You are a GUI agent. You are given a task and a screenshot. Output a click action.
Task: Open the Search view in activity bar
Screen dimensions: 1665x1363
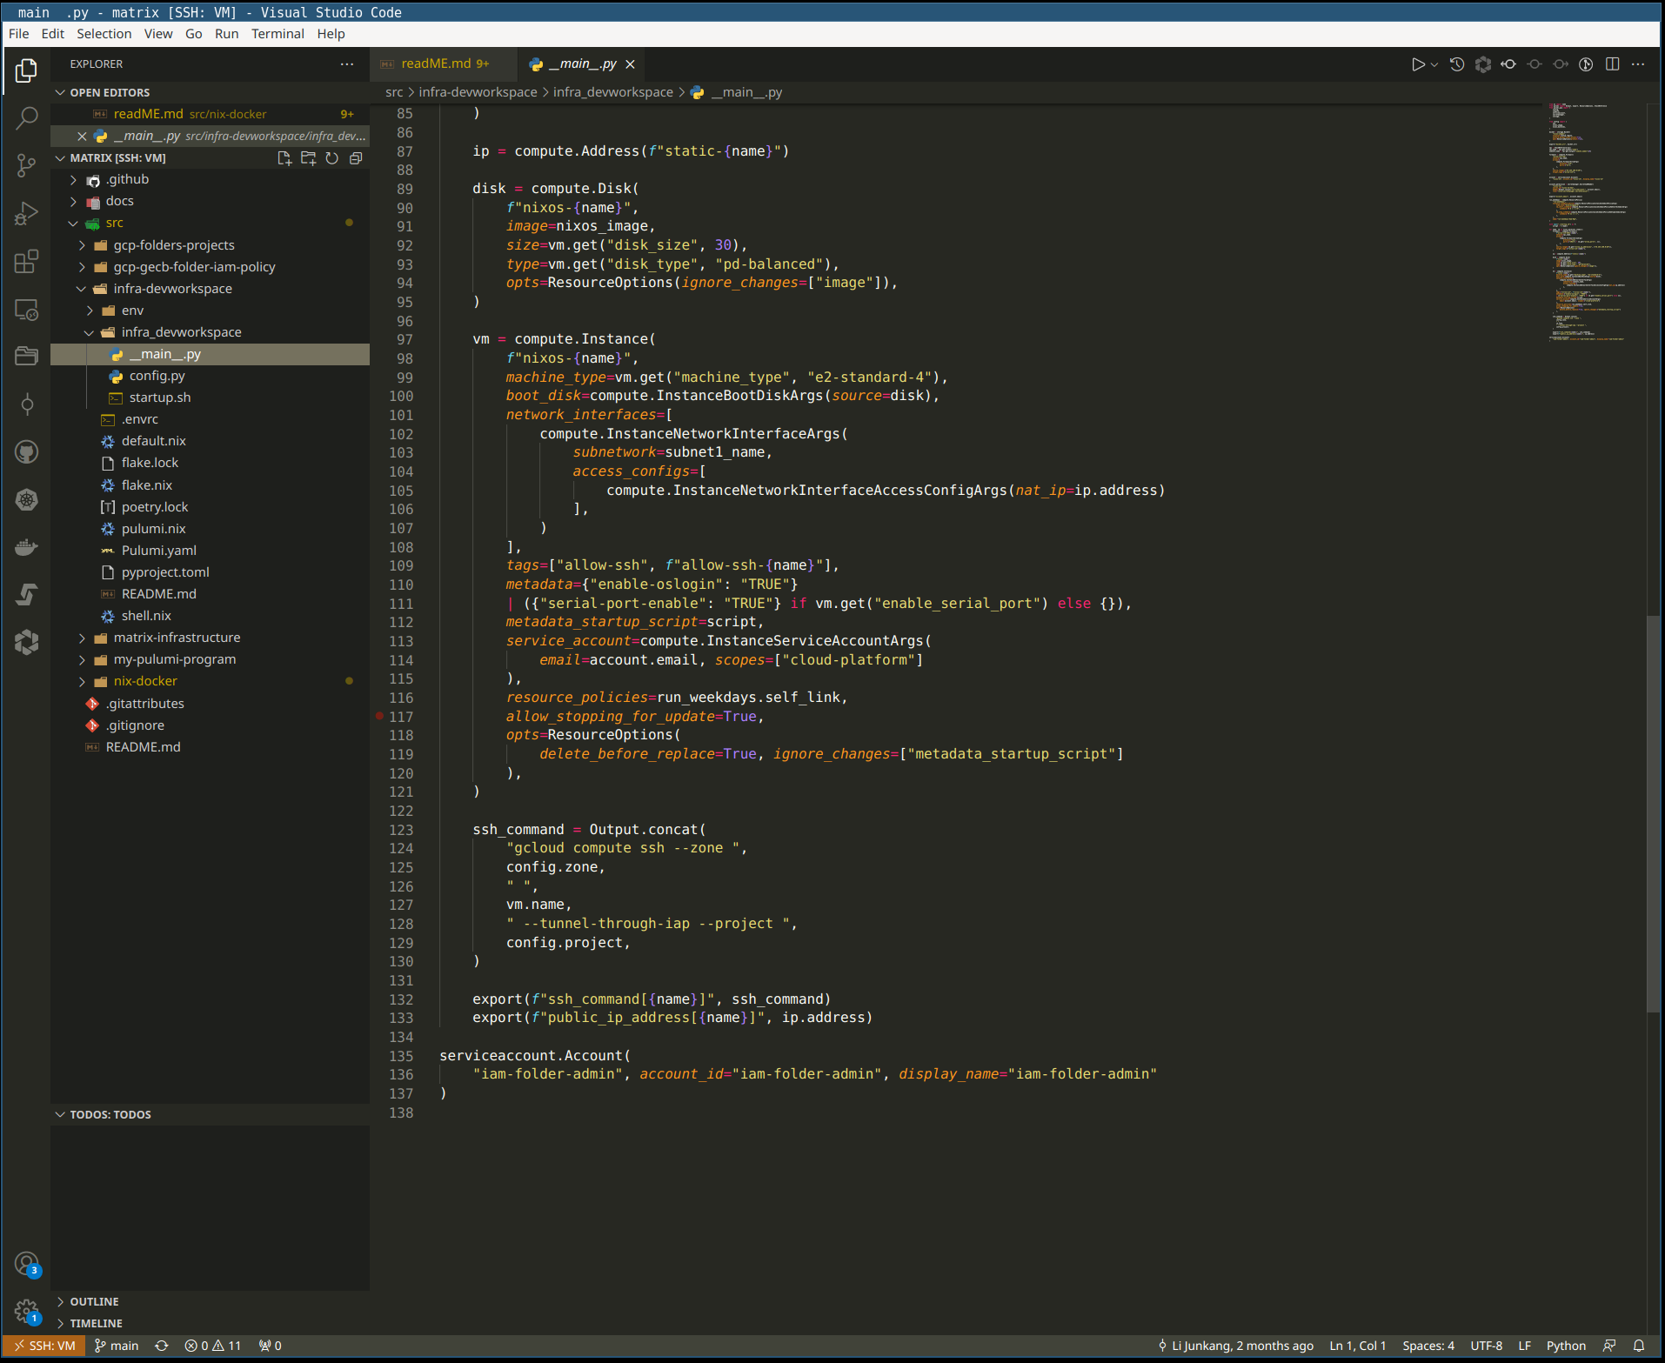click(x=26, y=117)
